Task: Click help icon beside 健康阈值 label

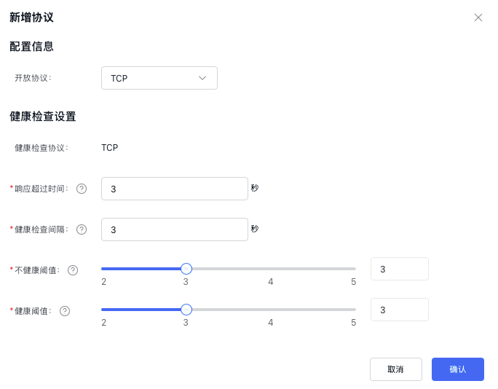Action: click(65, 311)
